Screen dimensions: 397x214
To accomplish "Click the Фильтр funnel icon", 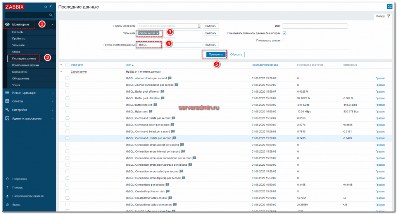I will pyautogui.click(x=388, y=16).
